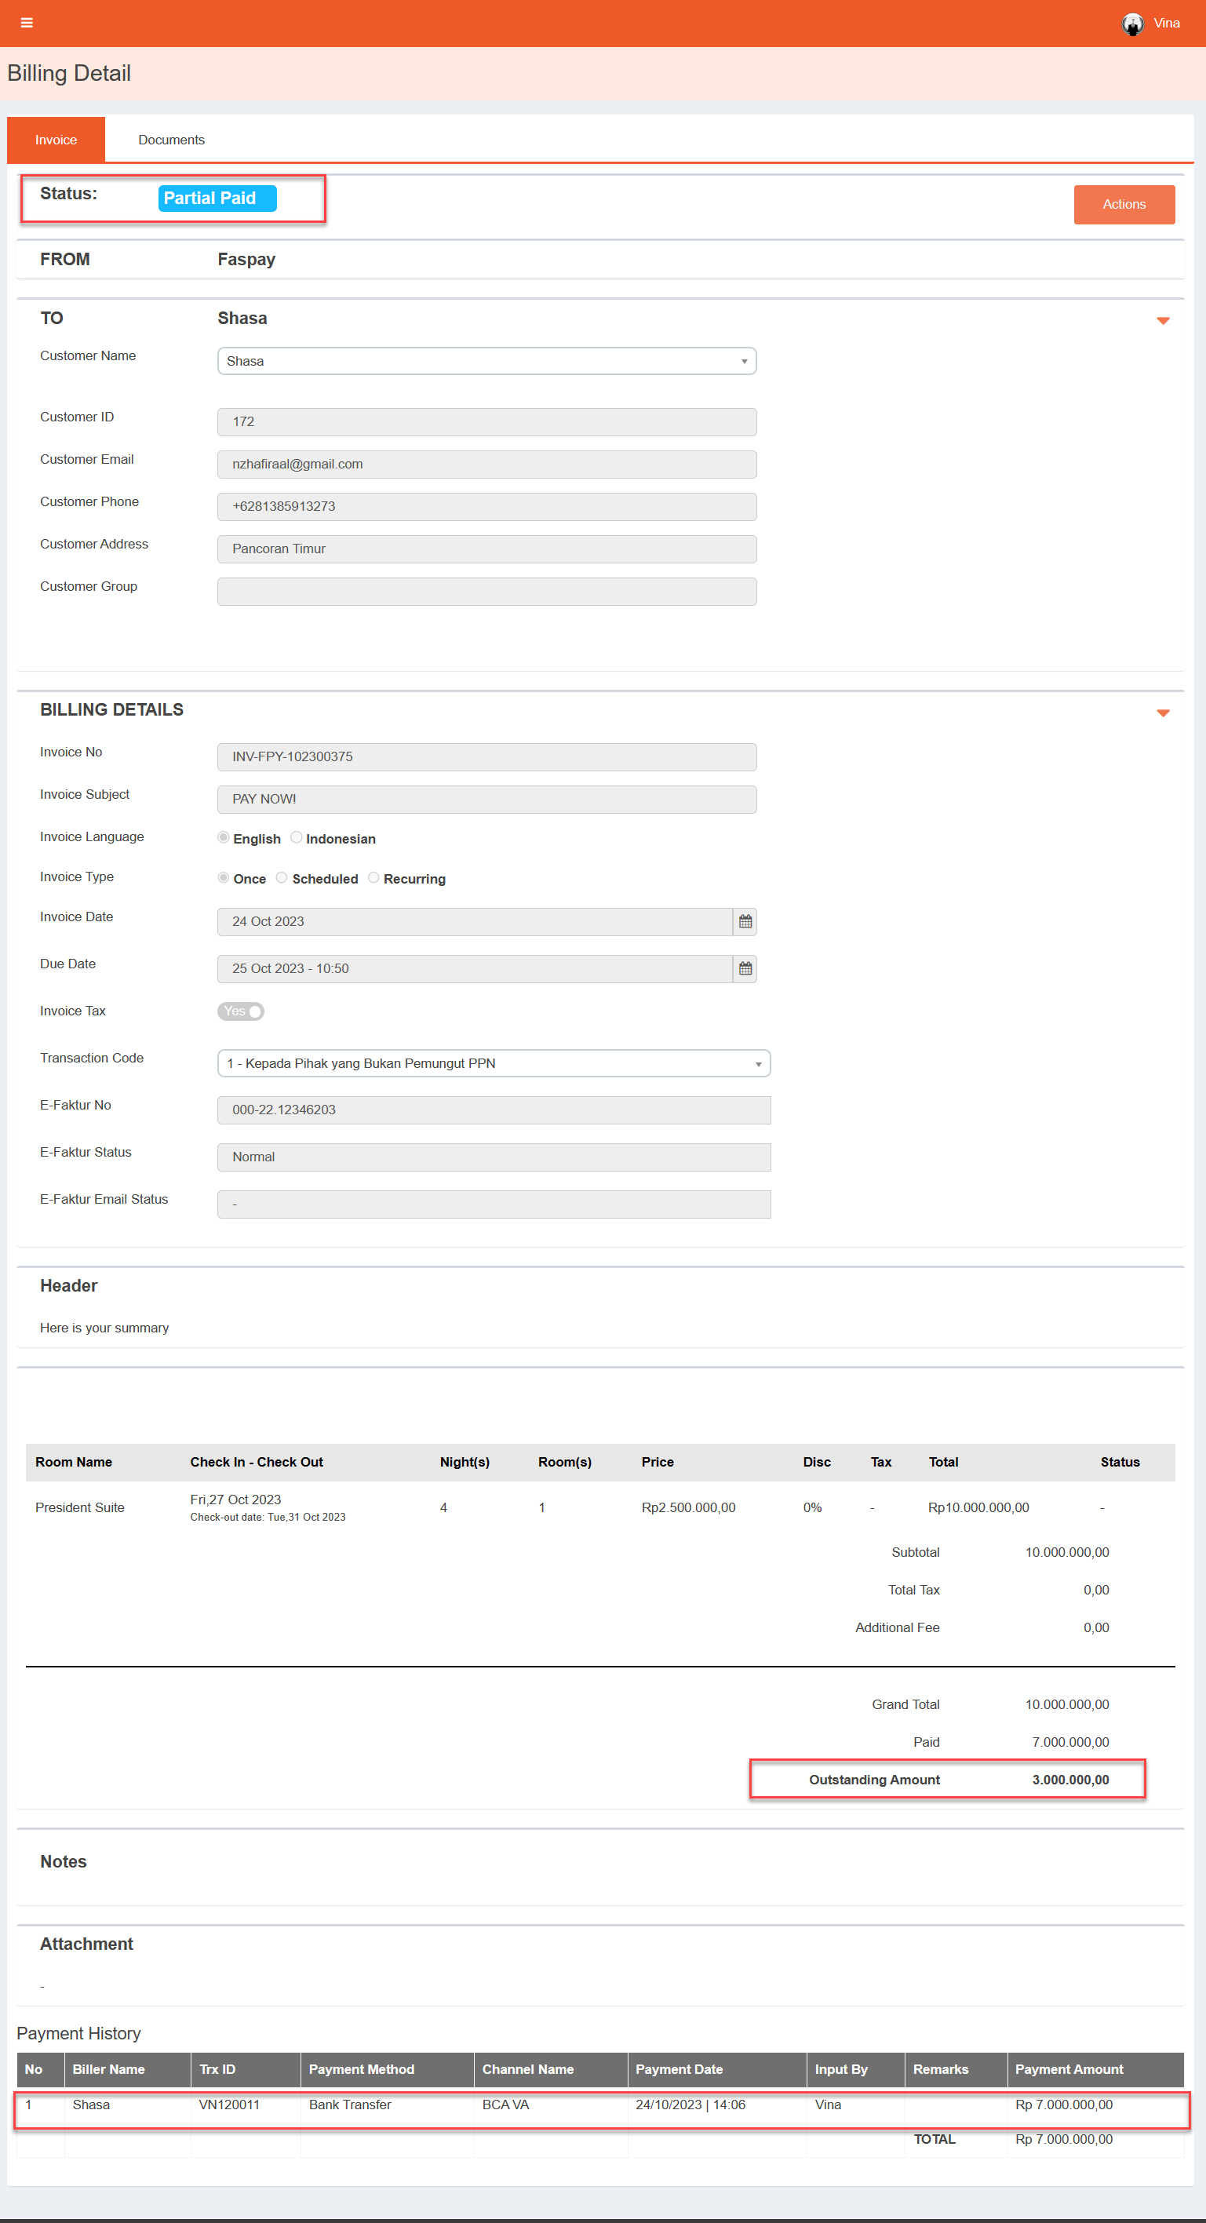Viewport: 1206px width, 2223px height.
Task: Select English invoice language
Action: pos(224,837)
